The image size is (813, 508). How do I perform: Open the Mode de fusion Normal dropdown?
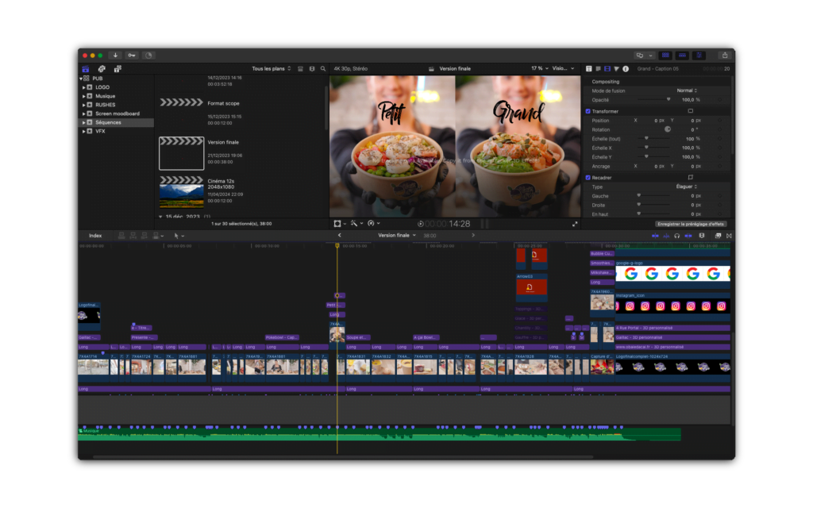pos(687,90)
